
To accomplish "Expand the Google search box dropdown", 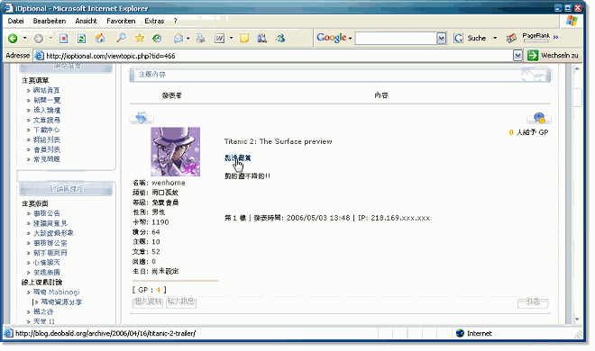I will pyautogui.click(x=442, y=38).
